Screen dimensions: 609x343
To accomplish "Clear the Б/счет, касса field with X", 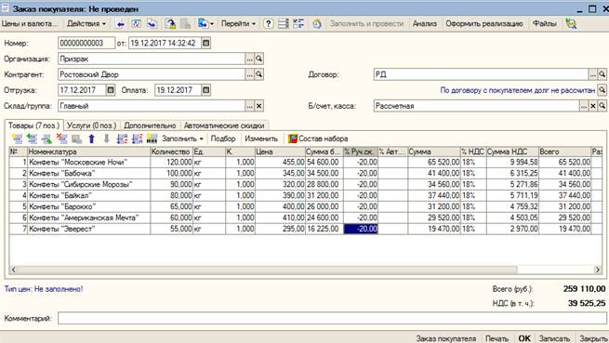I will (x=593, y=106).
